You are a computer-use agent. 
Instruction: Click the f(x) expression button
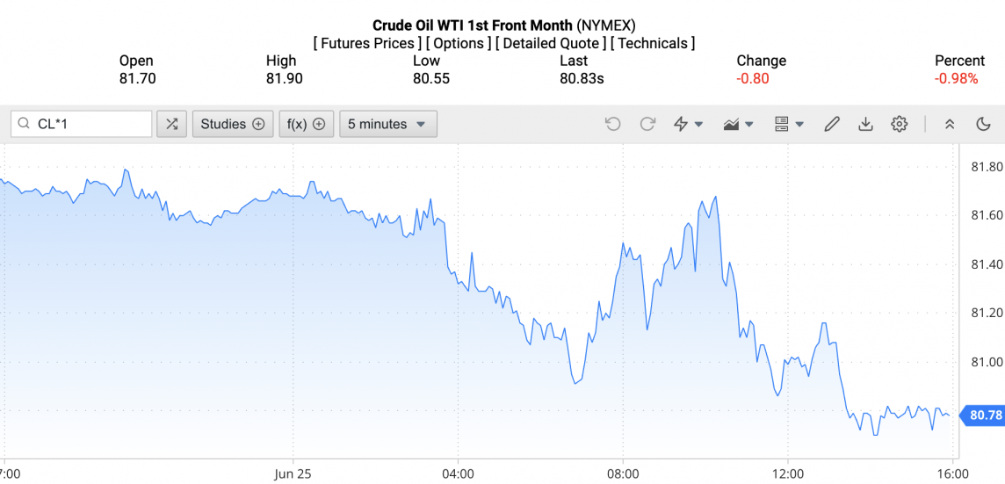click(307, 124)
